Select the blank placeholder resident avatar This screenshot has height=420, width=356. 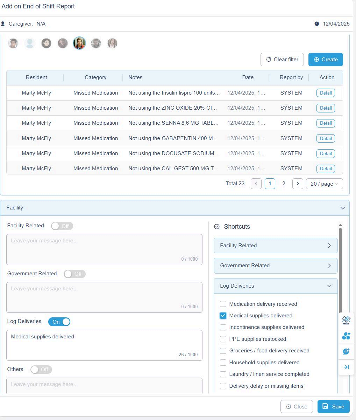[x=30, y=43]
